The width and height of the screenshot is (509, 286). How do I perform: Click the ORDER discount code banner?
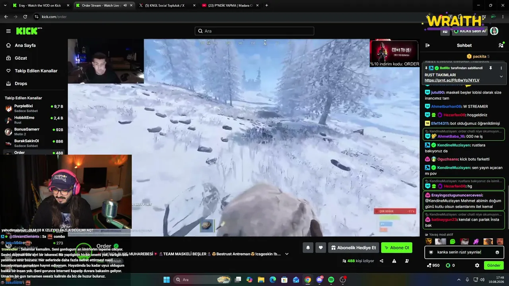coord(394,53)
